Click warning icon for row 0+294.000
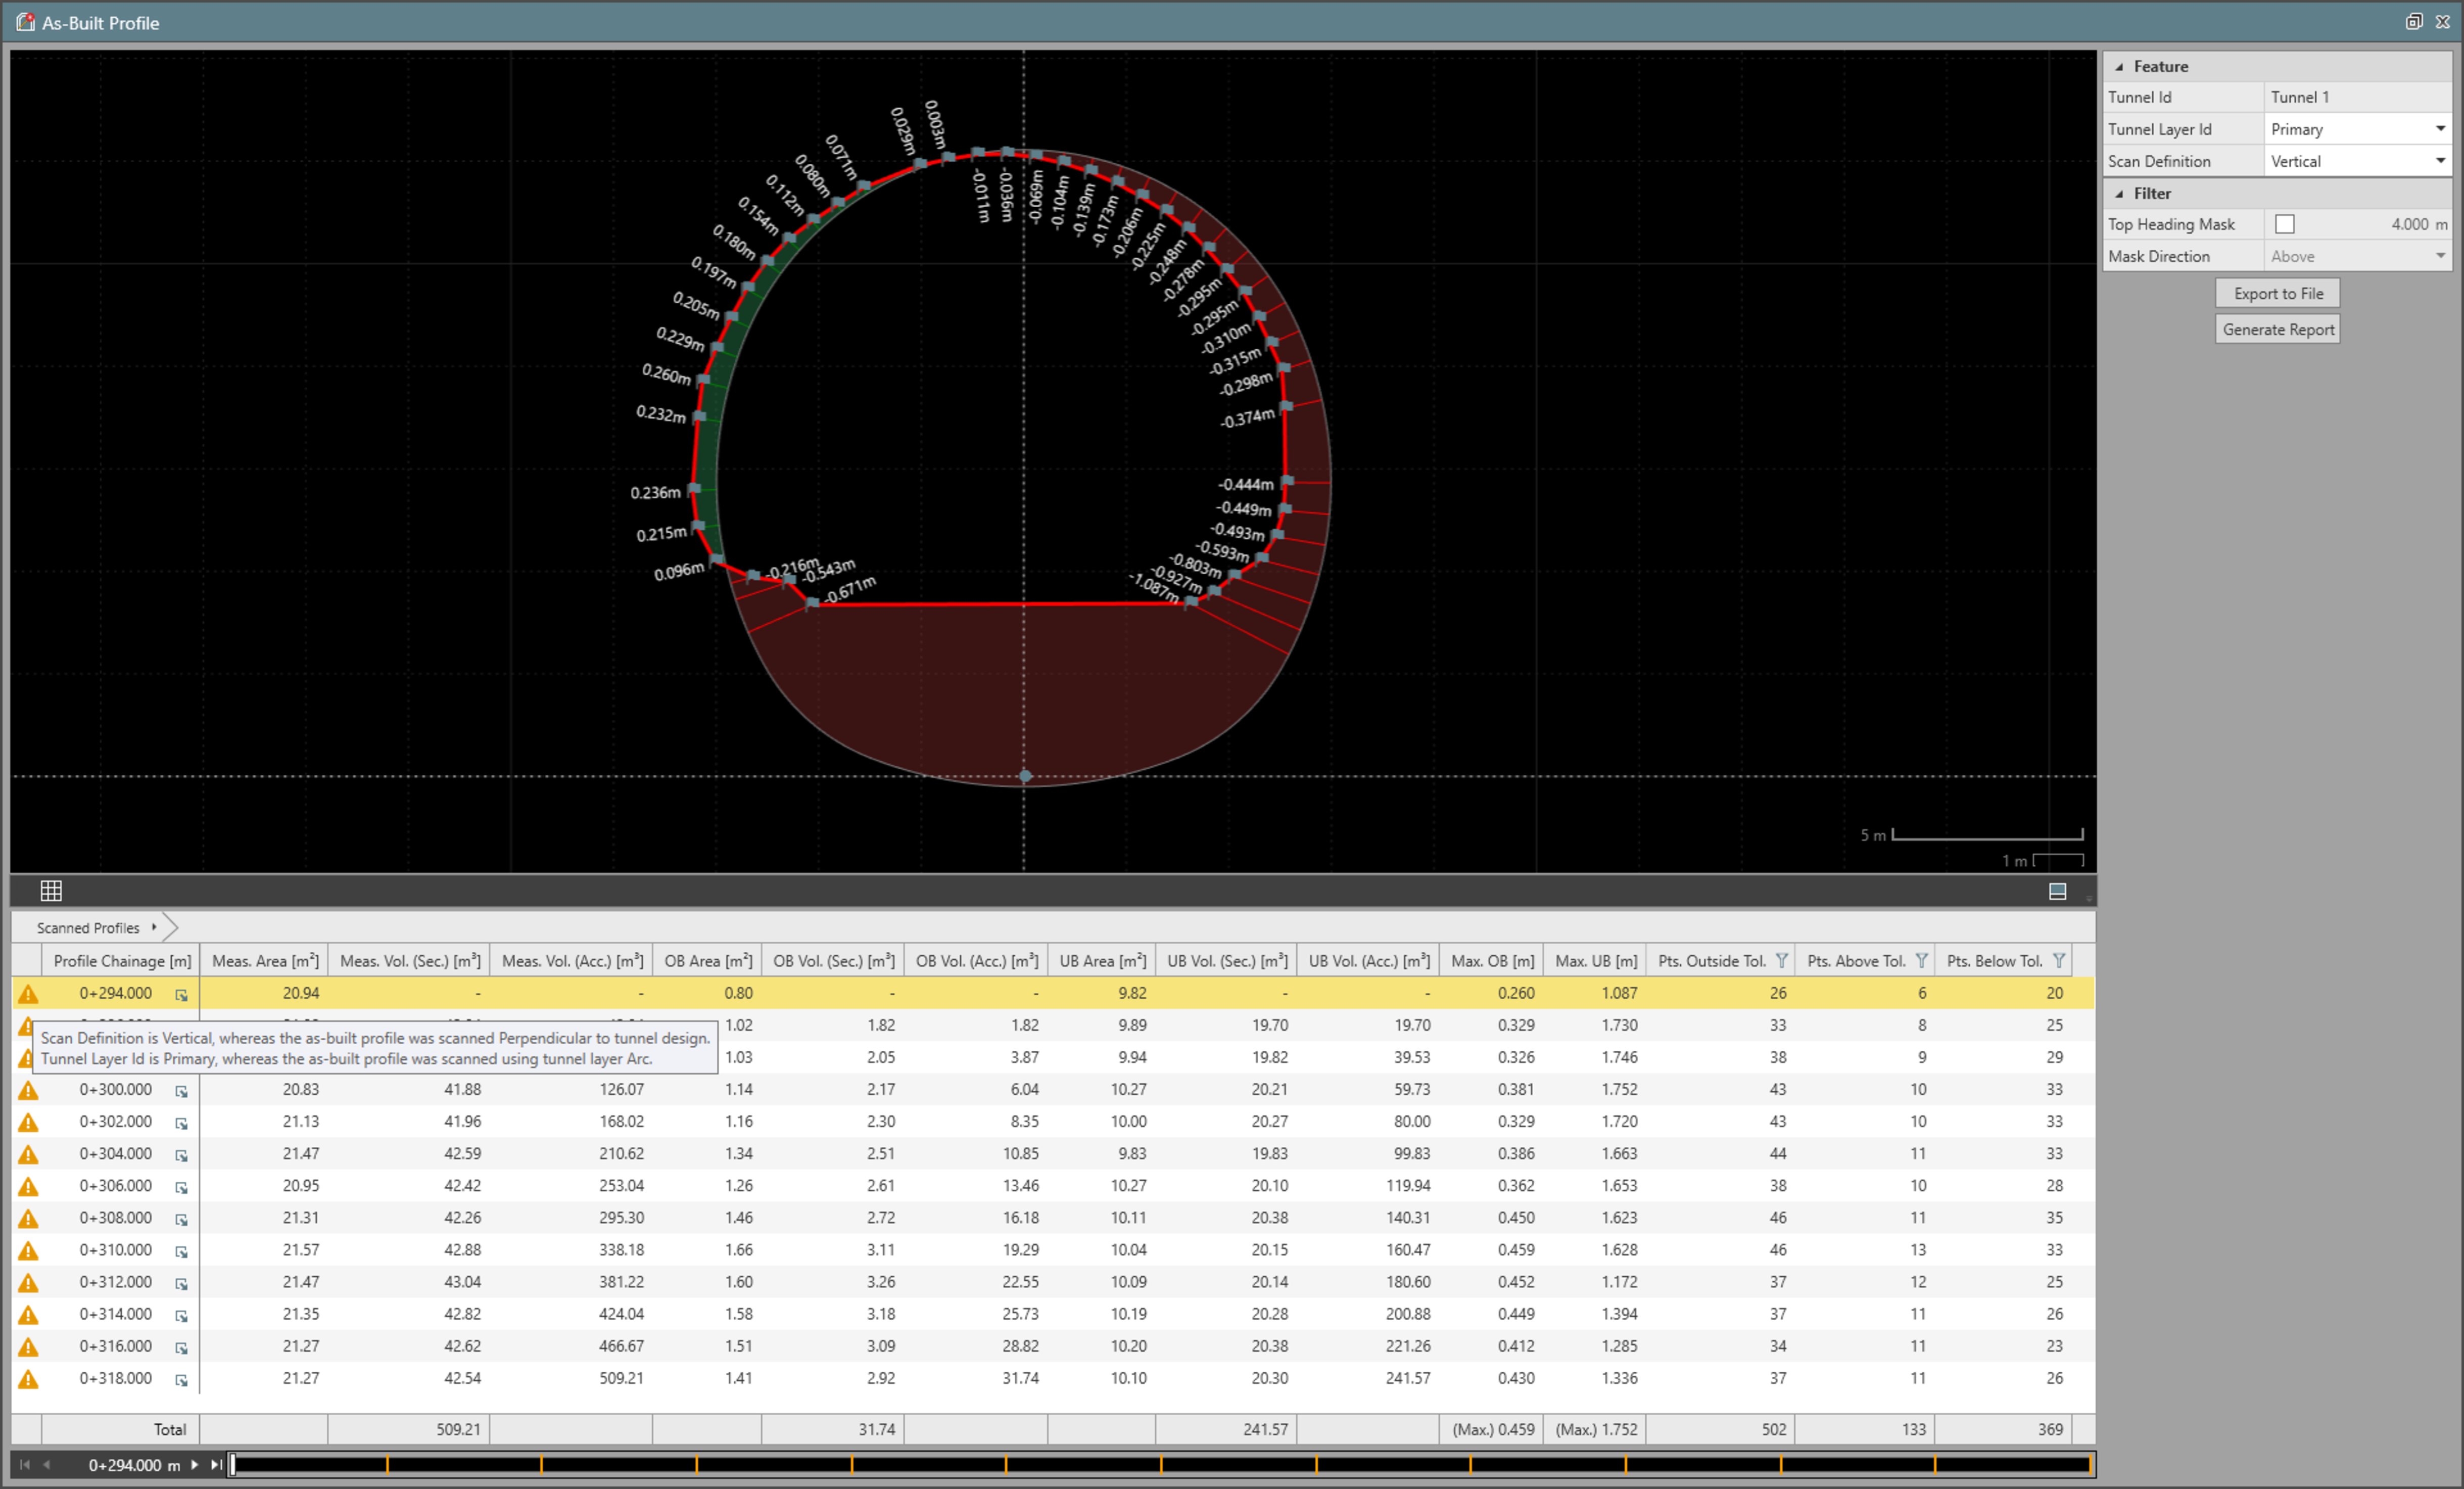The width and height of the screenshot is (2464, 1489). tap(28, 994)
